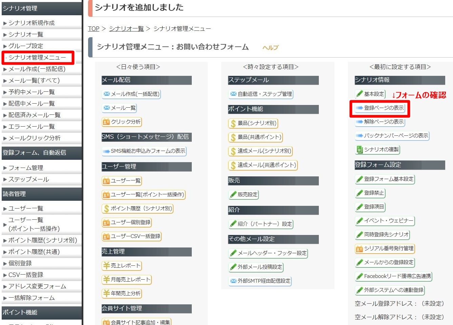Open 会員サイト記事追加・編集
Image resolution: width=453 pixels, height=325 pixels.
click(x=137, y=322)
